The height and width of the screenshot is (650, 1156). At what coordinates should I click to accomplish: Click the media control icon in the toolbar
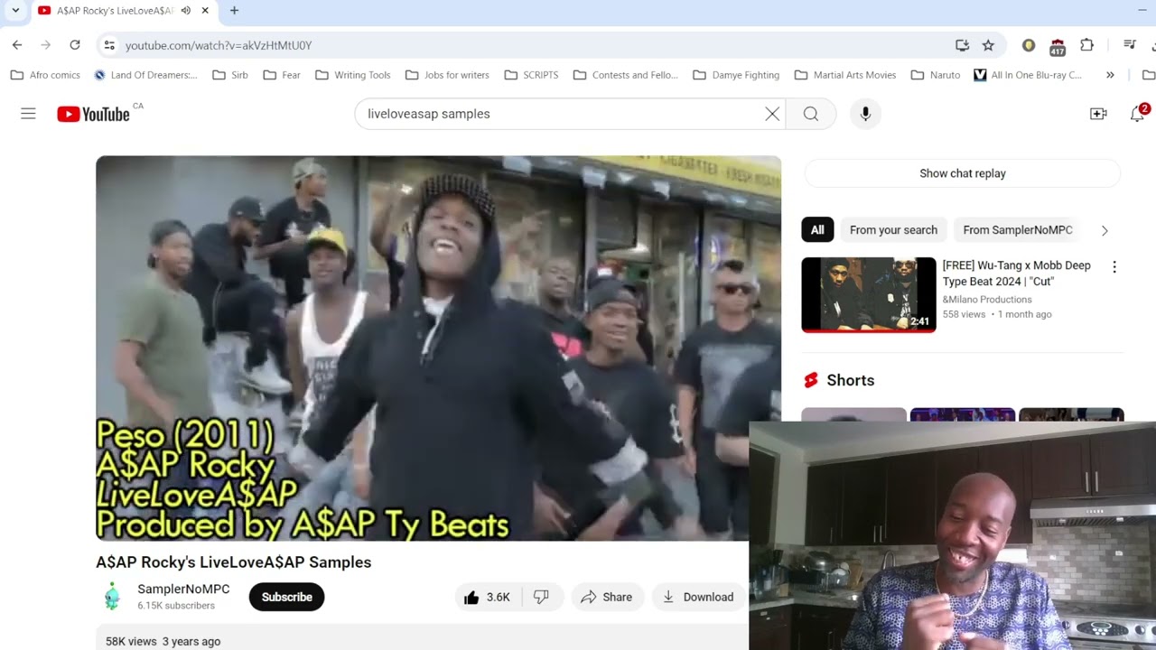point(1130,45)
